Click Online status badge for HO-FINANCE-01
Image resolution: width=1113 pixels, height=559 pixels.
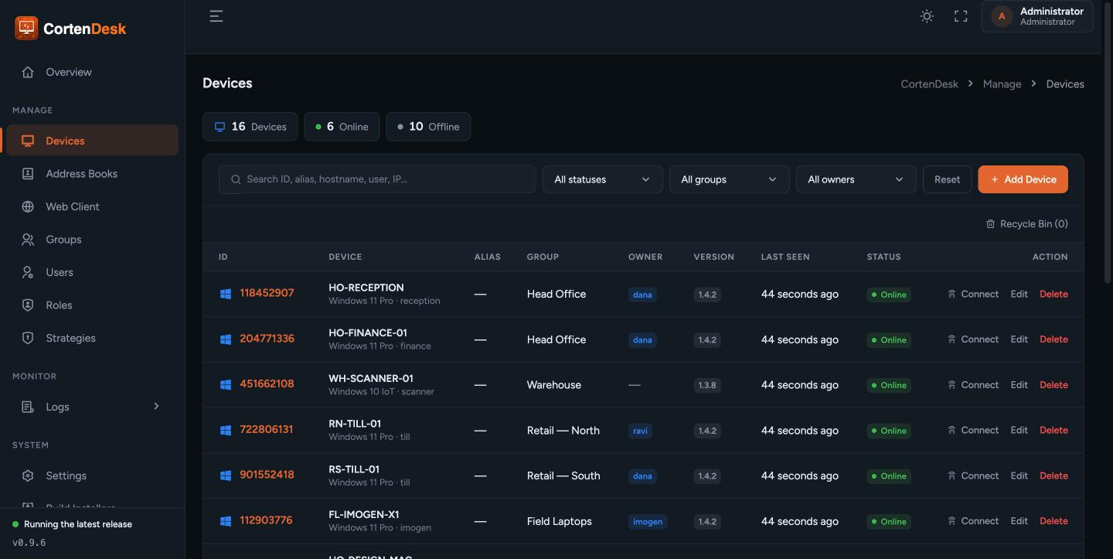point(889,340)
